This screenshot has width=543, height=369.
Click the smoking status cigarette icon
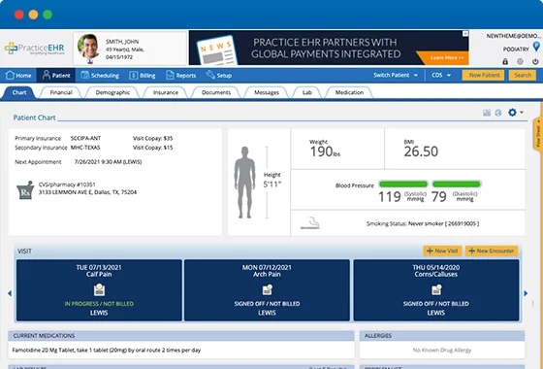(310, 223)
